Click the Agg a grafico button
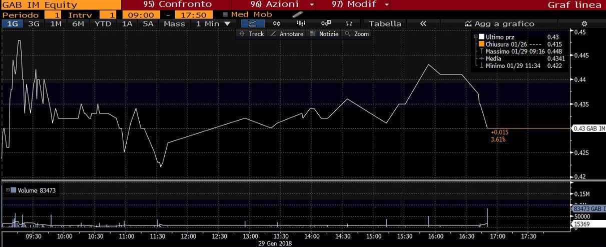This screenshot has width=606, height=247. [499, 23]
